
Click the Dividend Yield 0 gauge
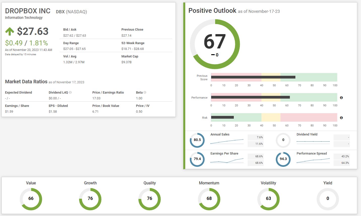point(283,140)
